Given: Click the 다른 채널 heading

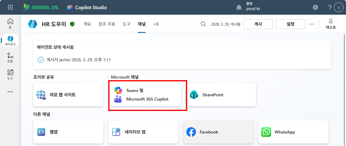Looking at the screenshot, I should pos(41,114).
